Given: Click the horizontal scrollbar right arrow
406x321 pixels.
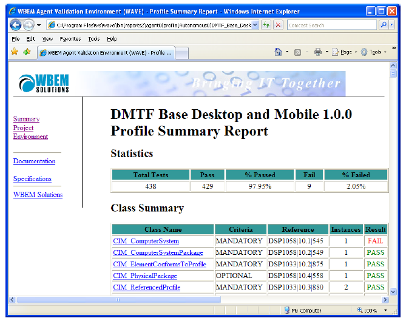Looking at the screenshot, I should click(385, 300).
